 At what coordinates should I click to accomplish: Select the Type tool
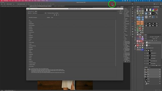[x=135, y=34]
